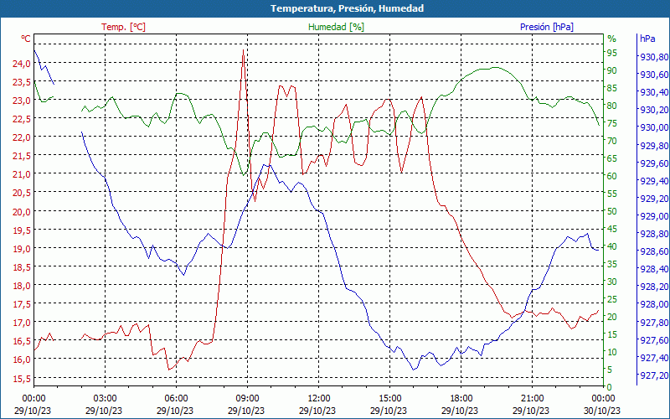Click the 927,80 pressure axis value
Viewport: 670px width, 419px height.
[654, 323]
